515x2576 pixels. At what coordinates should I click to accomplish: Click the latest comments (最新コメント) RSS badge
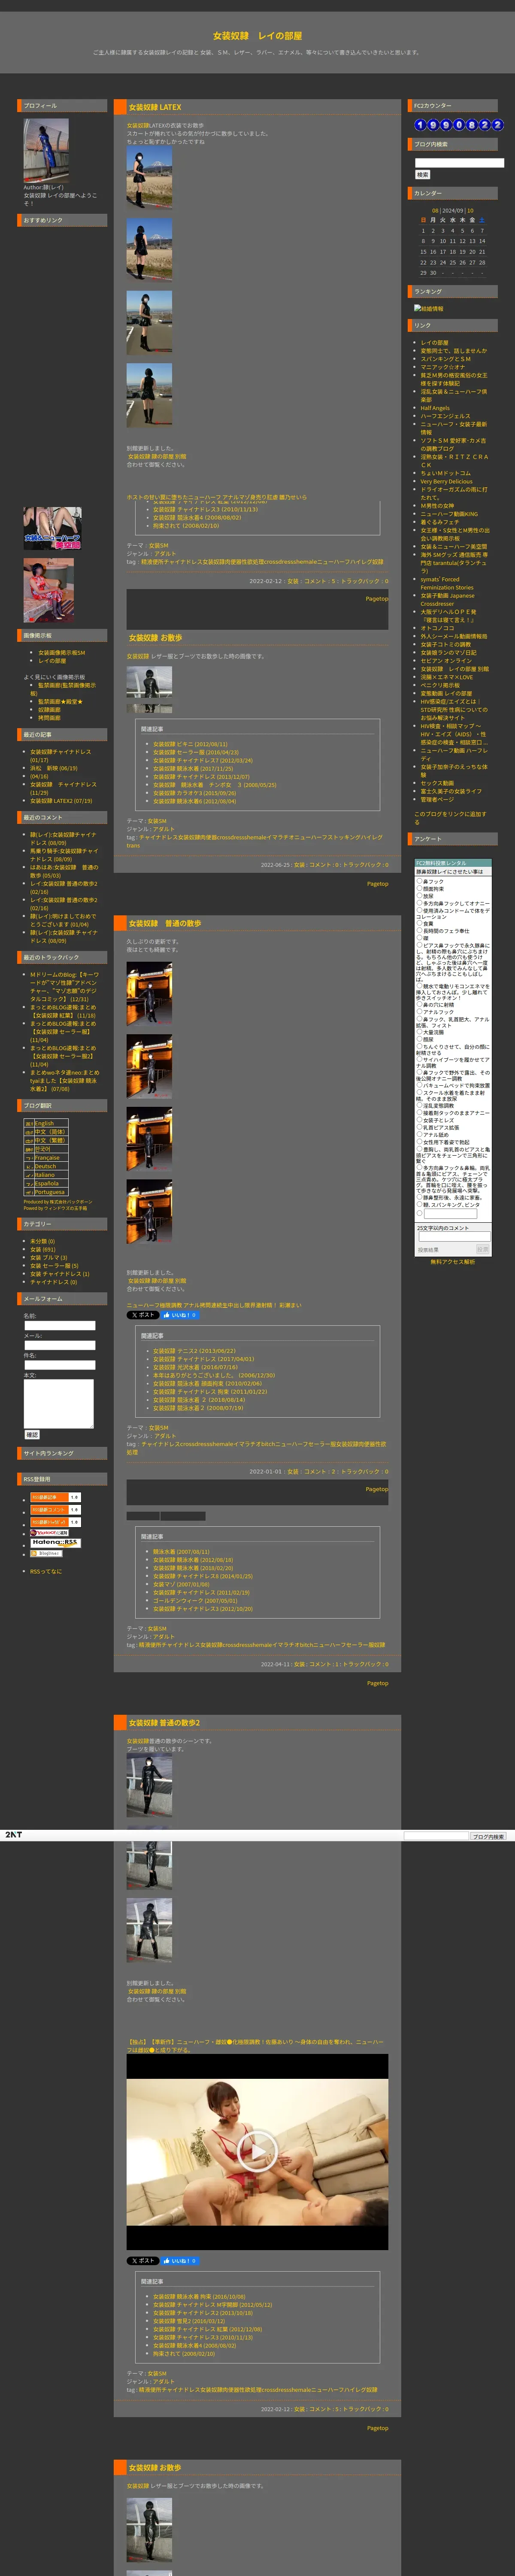pos(55,1509)
